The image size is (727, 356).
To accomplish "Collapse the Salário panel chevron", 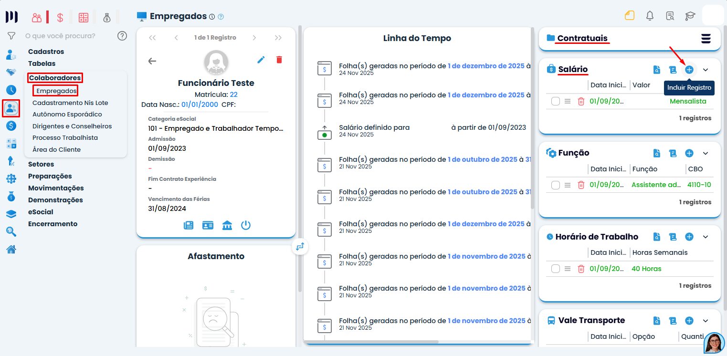I will 706,70.
